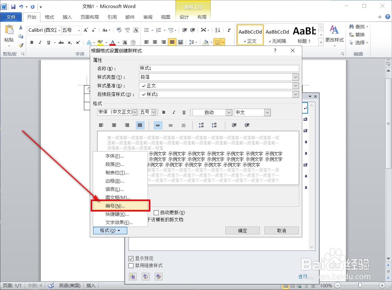Click Decrease indent icon in dialog
This screenshot has width=392, height=290.
234,125
